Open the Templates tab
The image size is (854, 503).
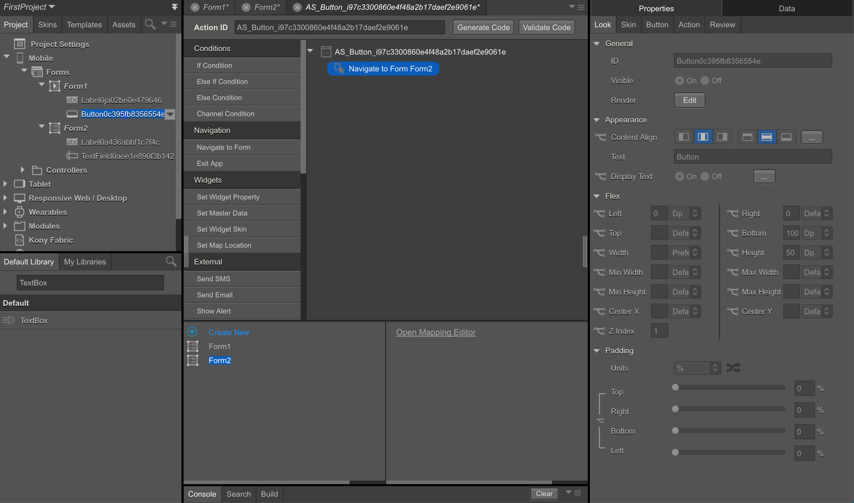click(84, 25)
